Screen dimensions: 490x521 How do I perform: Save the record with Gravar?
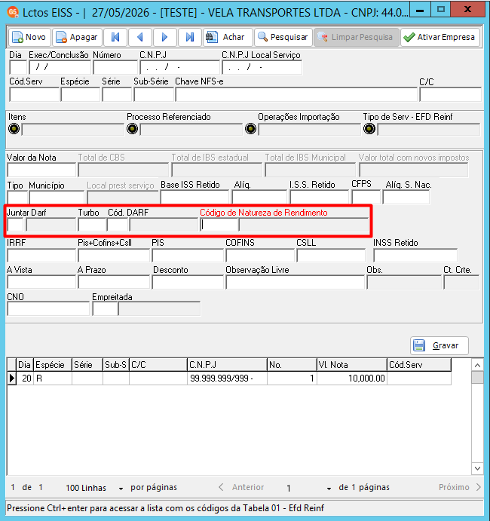pyautogui.click(x=439, y=345)
